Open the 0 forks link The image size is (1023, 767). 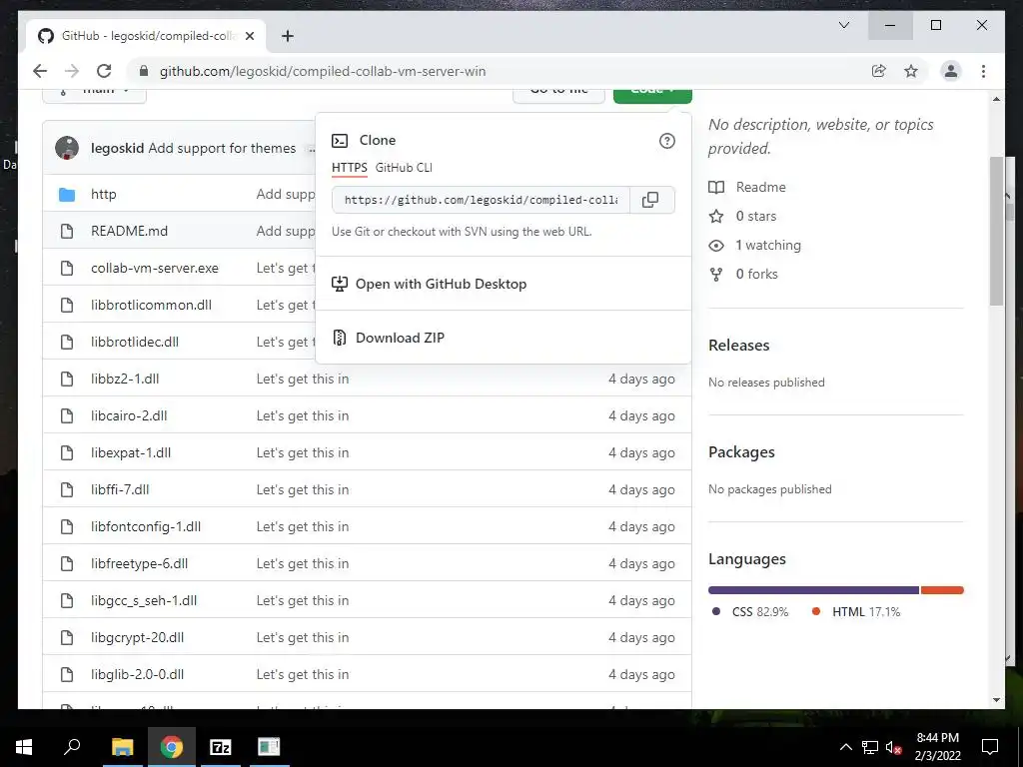[757, 274]
